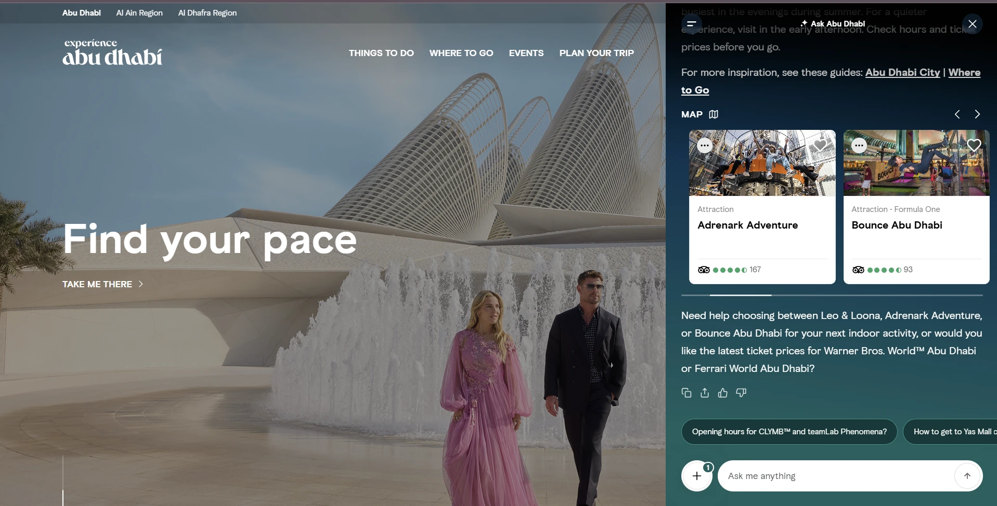
Task: Click the Tripadvisor rating on Adrenark Adventure card
Action: pyautogui.click(x=729, y=270)
